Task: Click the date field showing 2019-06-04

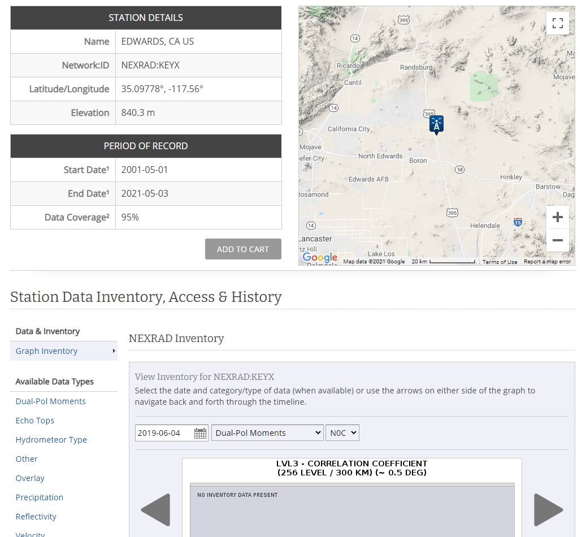Action: (164, 433)
